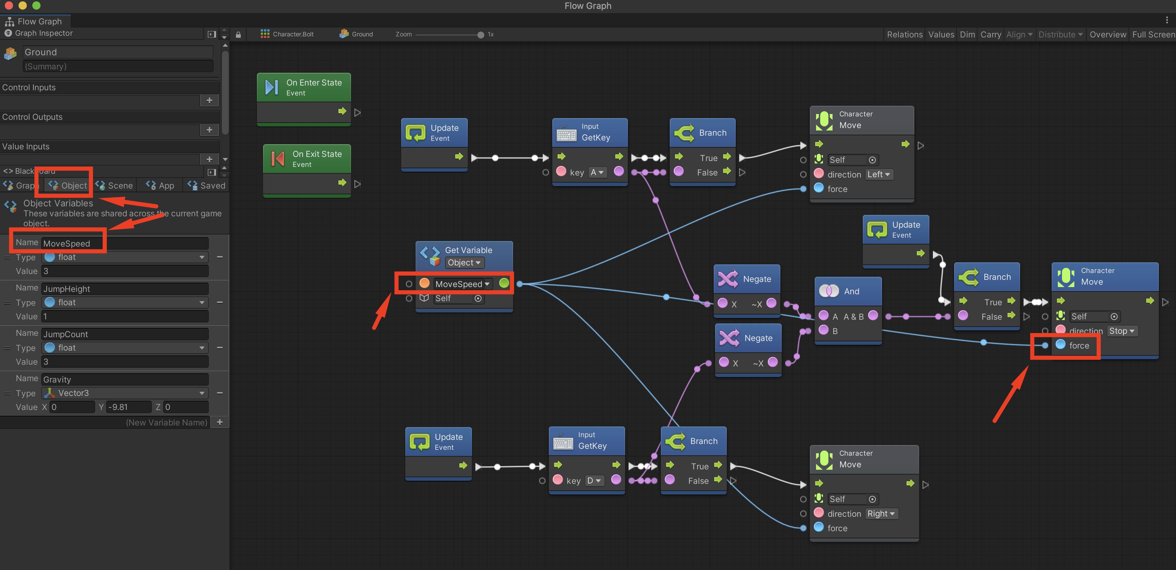Open the MoveSpeed variable name dropdown

click(462, 284)
